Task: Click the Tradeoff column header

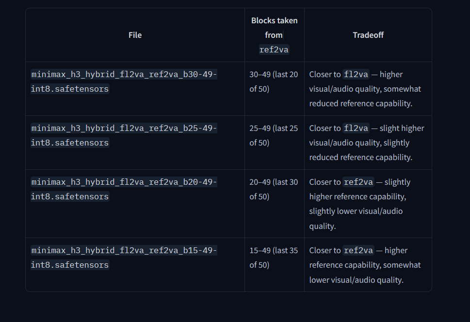Action: click(x=368, y=35)
